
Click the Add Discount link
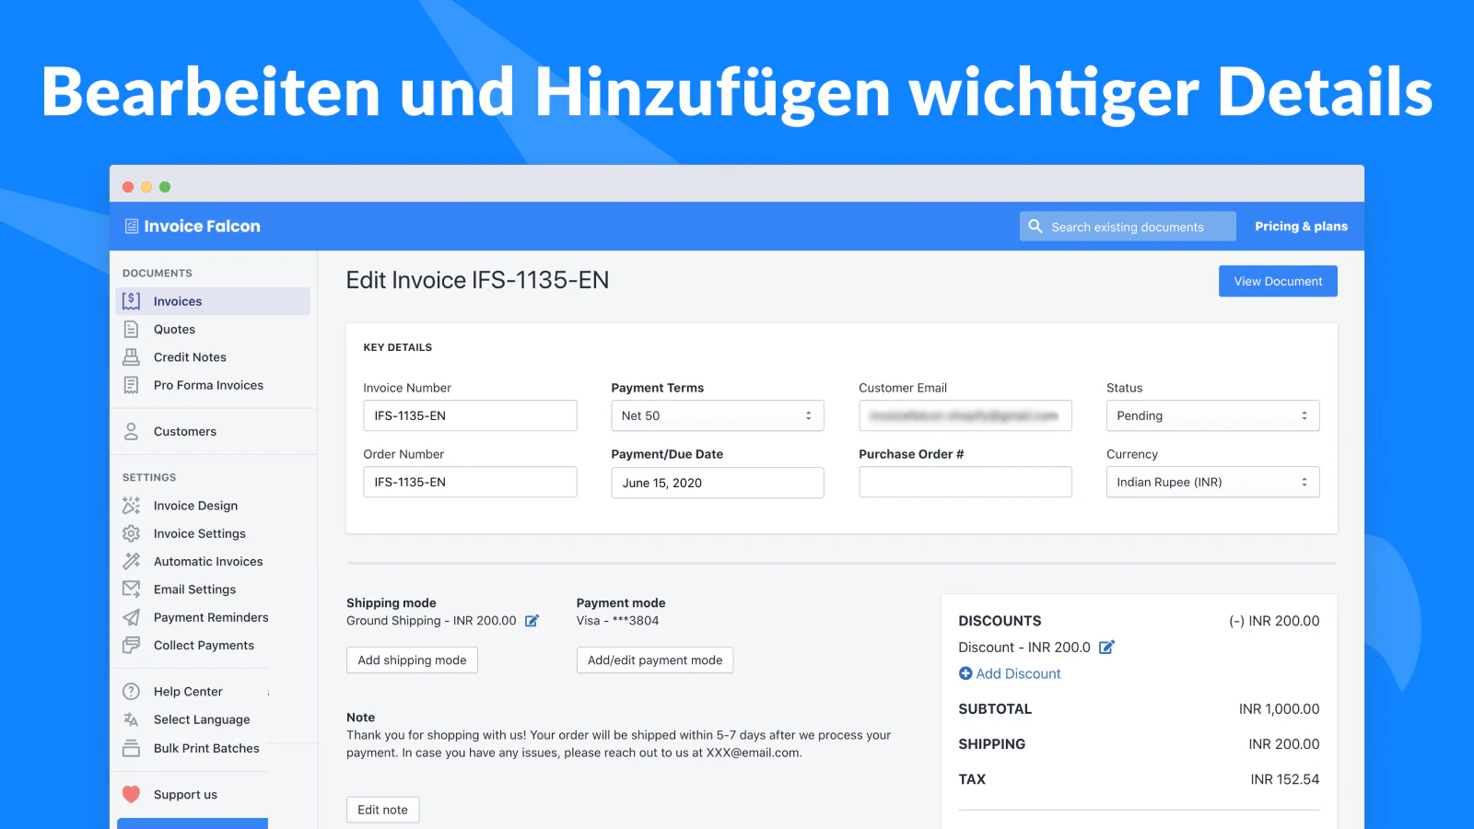click(x=1018, y=673)
